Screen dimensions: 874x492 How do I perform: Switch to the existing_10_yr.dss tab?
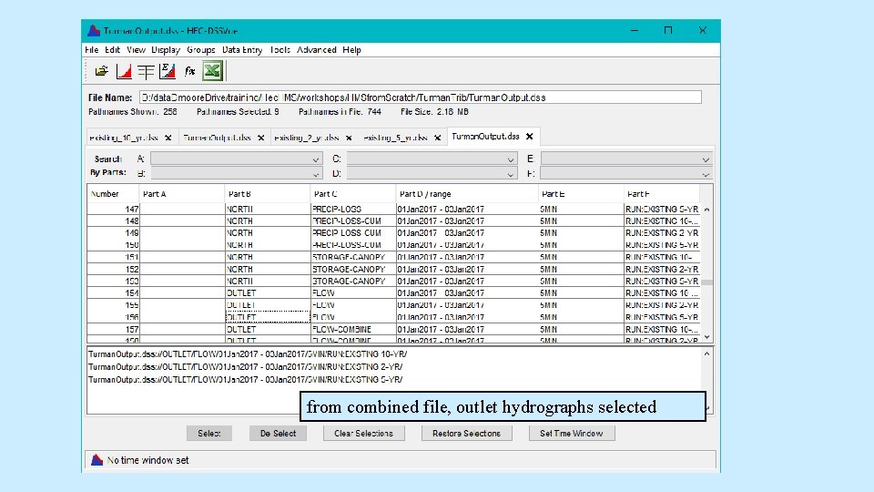(x=124, y=138)
